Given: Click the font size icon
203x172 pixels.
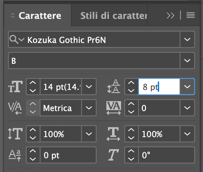Looking at the screenshot, I should tap(15, 87).
